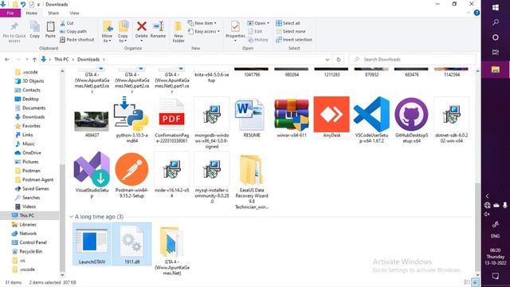
Task: Click inside the Search Downloads field
Action: point(412,60)
